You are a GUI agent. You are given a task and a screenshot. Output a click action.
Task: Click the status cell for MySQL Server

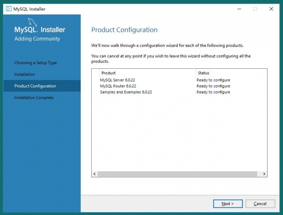point(213,80)
